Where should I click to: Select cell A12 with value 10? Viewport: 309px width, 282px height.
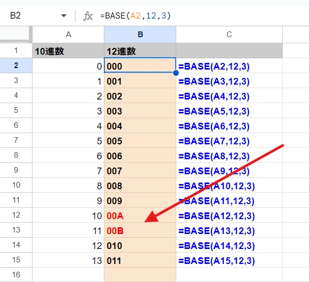pyautogui.click(x=68, y=215)
